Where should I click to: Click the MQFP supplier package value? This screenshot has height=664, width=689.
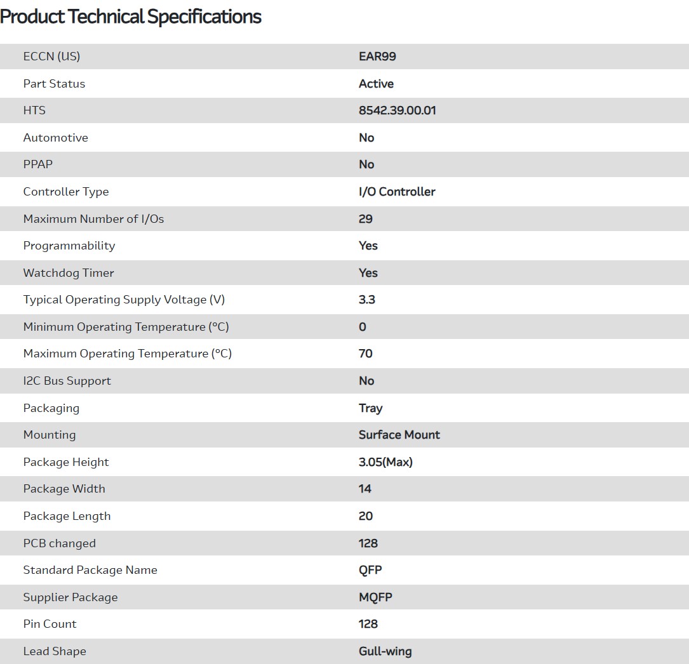tap(375, 597)
